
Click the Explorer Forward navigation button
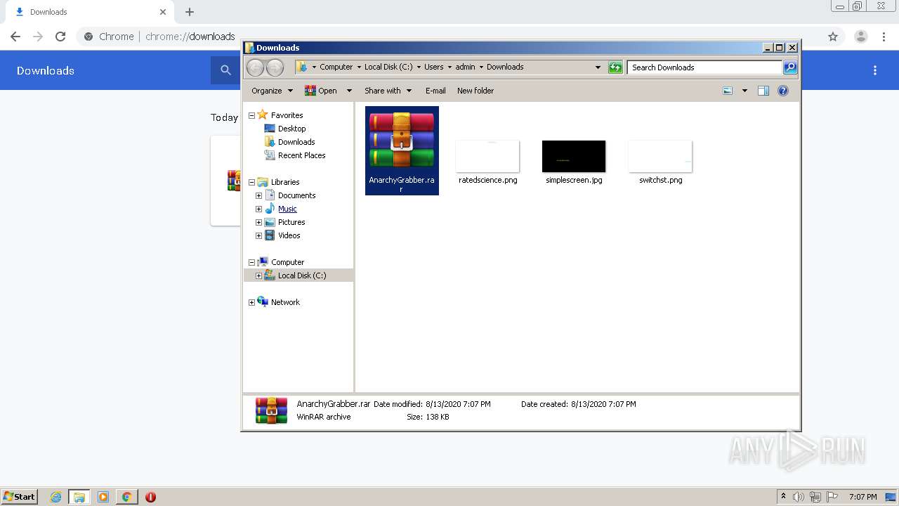(275, 67)
